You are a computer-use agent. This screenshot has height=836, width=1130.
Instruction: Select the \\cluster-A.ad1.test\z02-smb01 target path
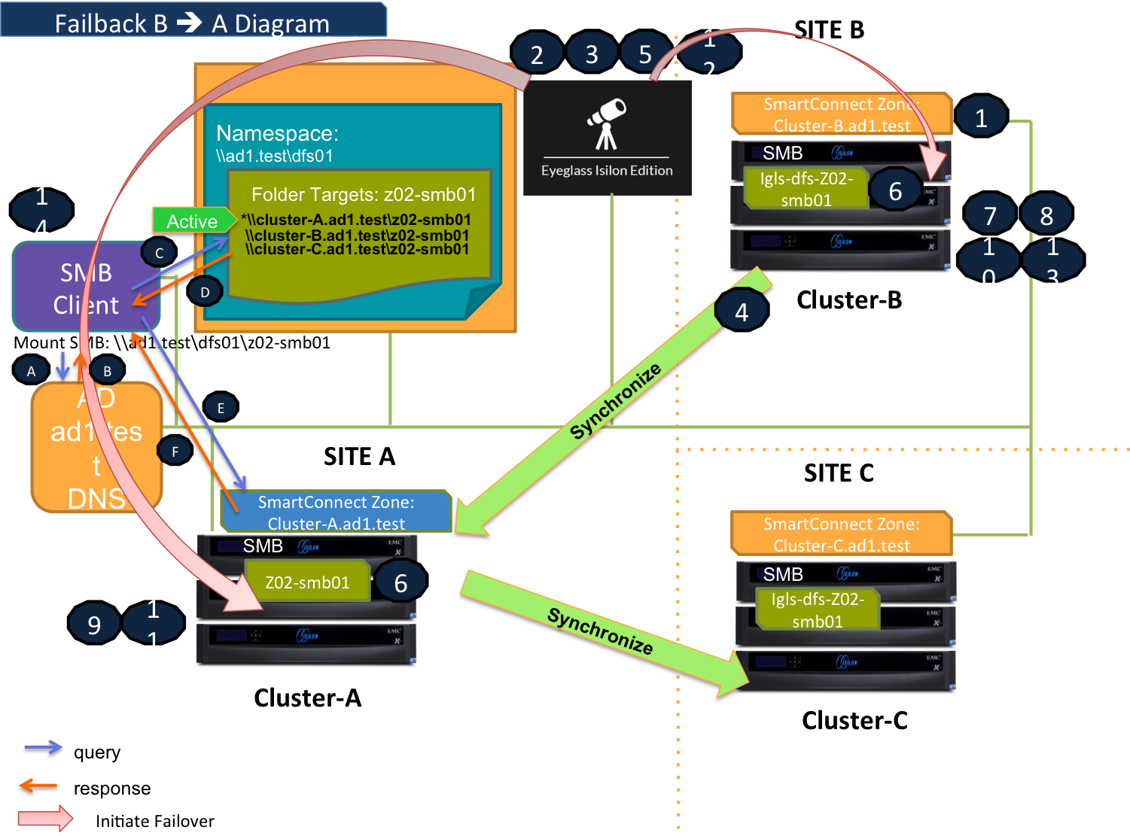[x=356, y=220]
